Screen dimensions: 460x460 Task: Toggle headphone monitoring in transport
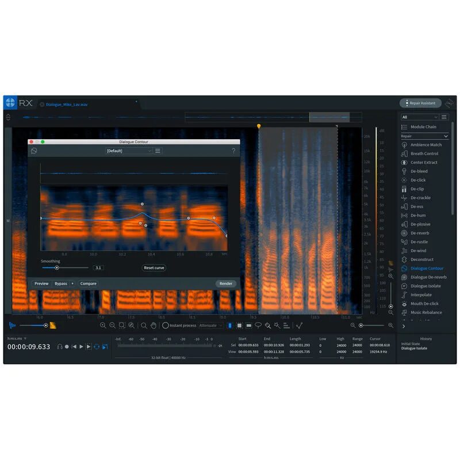60,347
